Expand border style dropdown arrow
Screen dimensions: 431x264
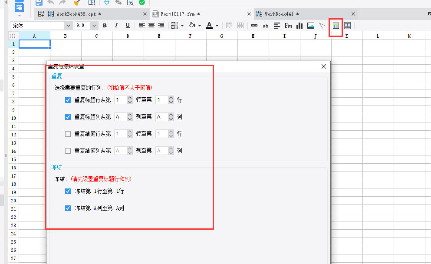(182, 26)
